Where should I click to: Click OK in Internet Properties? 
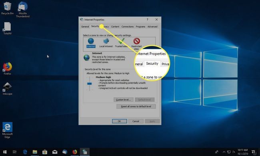(119, 121)
